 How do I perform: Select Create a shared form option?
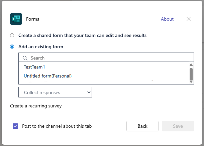click(12, 35)
